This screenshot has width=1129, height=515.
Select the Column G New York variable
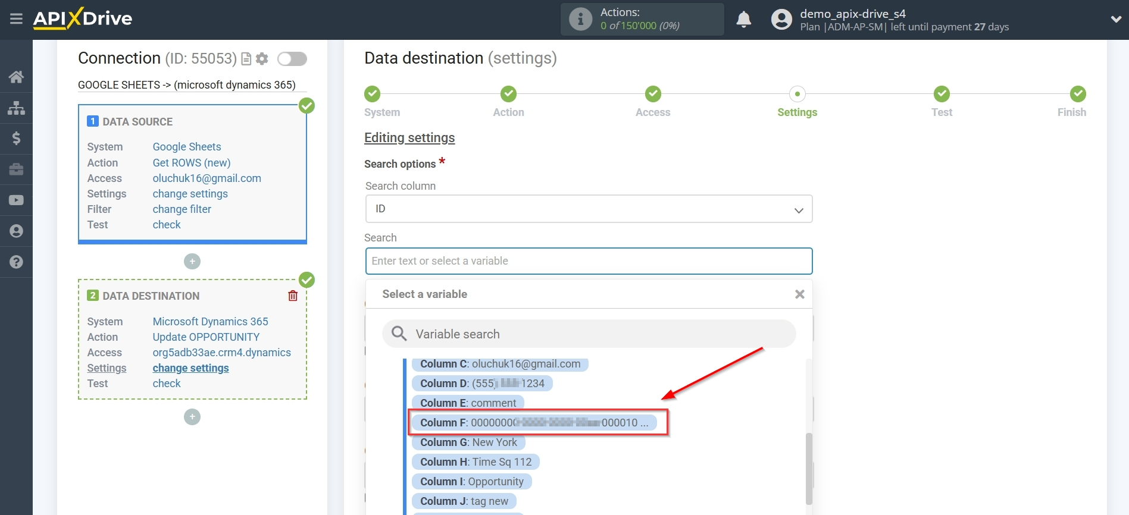(x=468, y=442)
